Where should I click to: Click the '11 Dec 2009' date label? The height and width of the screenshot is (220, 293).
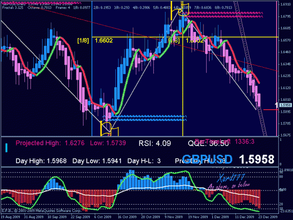pos(244,217)
